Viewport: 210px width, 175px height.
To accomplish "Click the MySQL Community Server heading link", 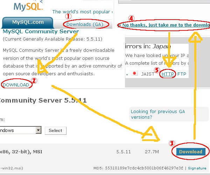I will click(x=41, y=31).
